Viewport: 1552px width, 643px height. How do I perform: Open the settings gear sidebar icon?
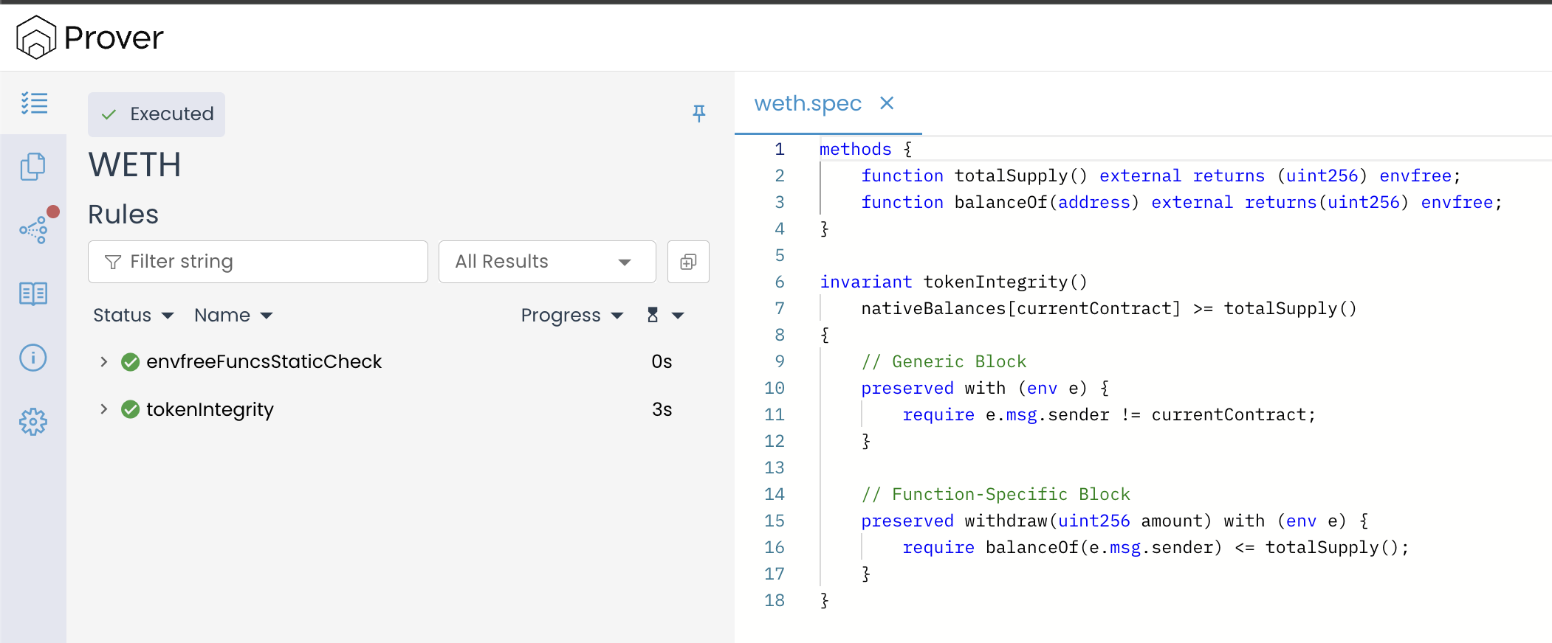pyautogui.click(x=33, y=422)
